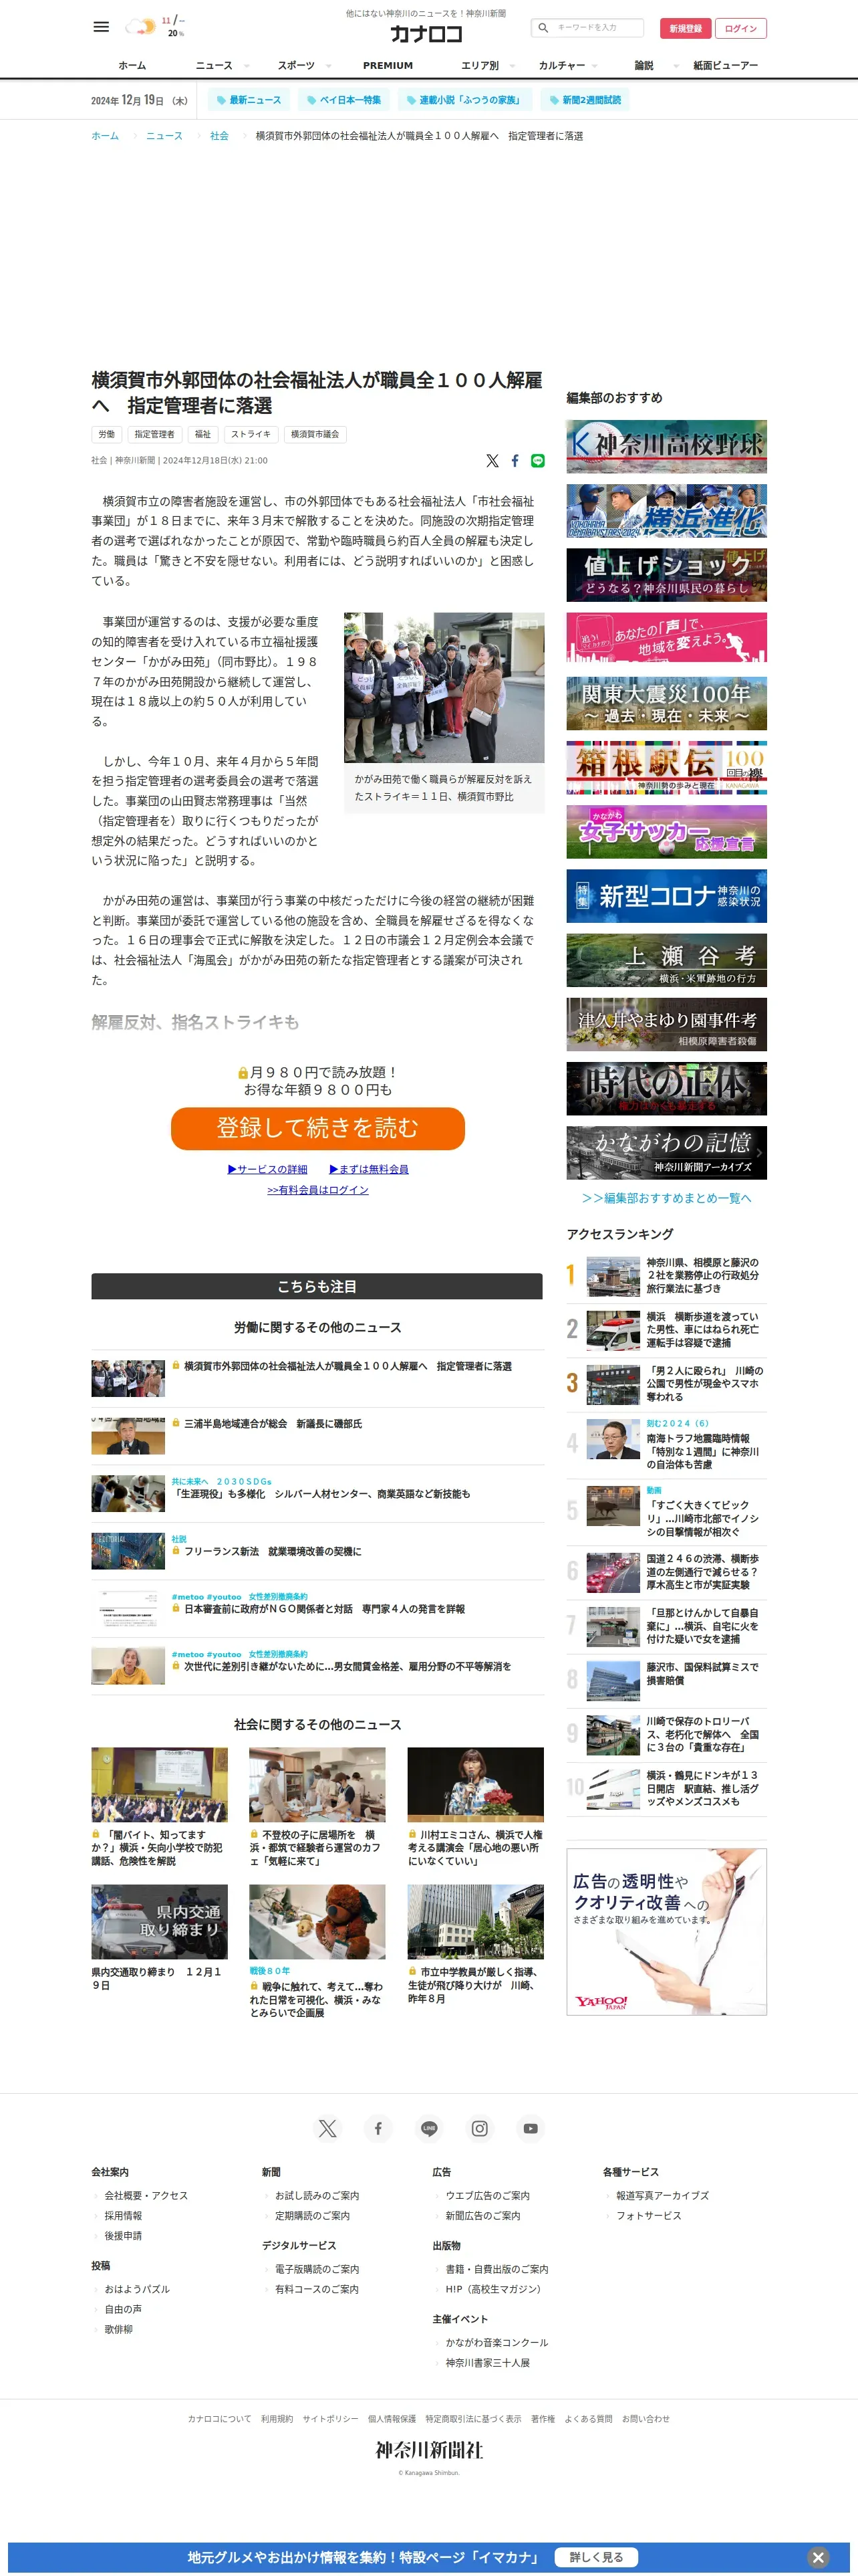Click the 社会 breadcrumb link
Screen dimensions: 858x2576
(220, 136)
